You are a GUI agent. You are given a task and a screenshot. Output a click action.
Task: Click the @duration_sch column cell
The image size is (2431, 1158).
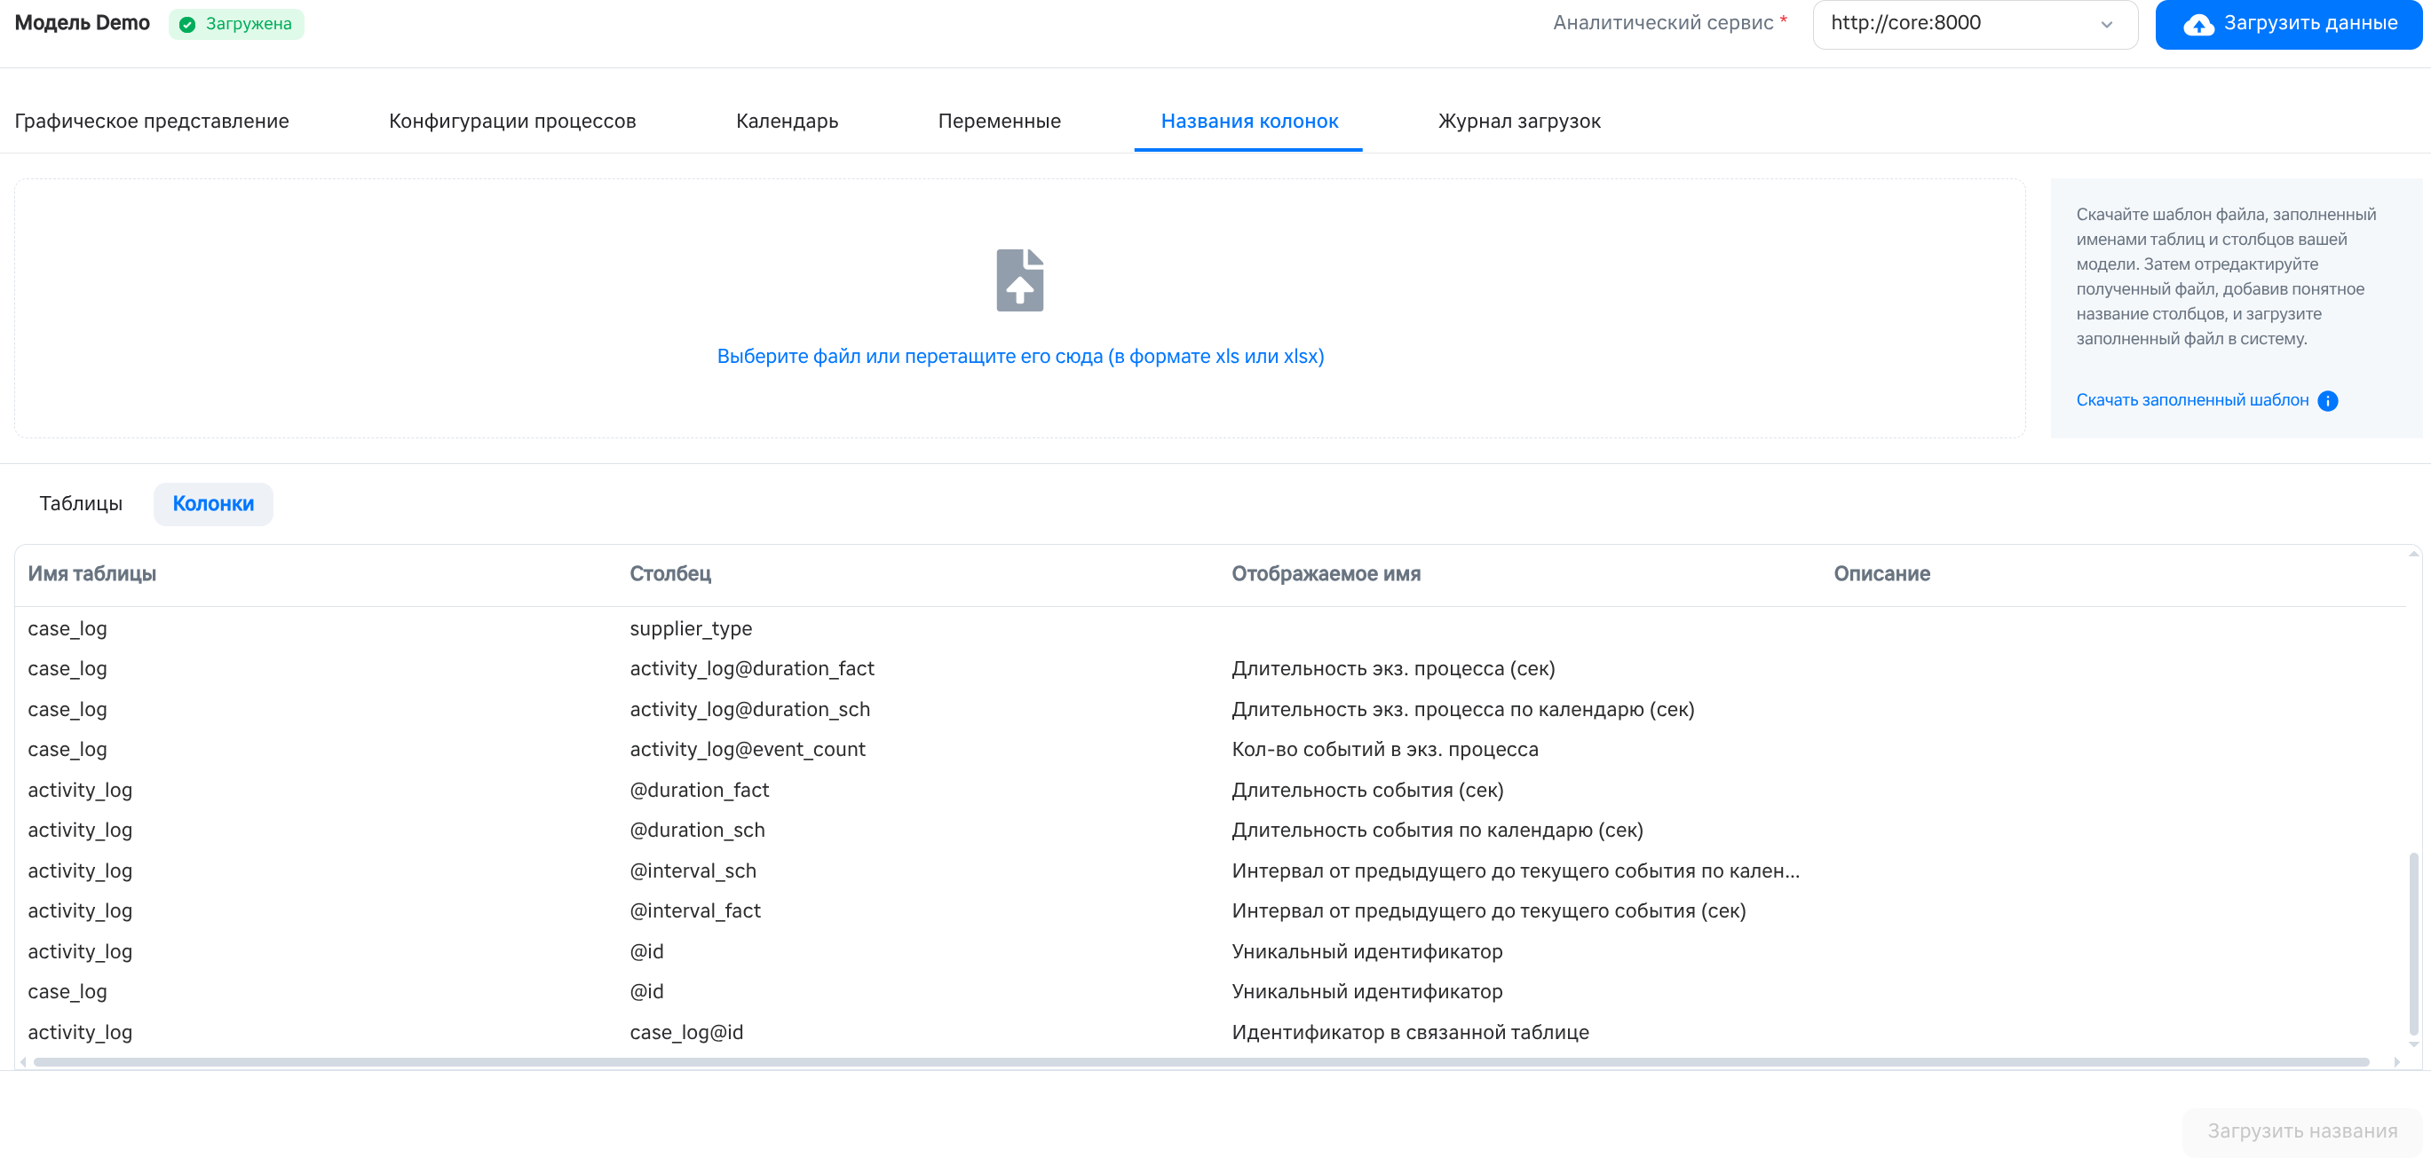tap(697, 831)
